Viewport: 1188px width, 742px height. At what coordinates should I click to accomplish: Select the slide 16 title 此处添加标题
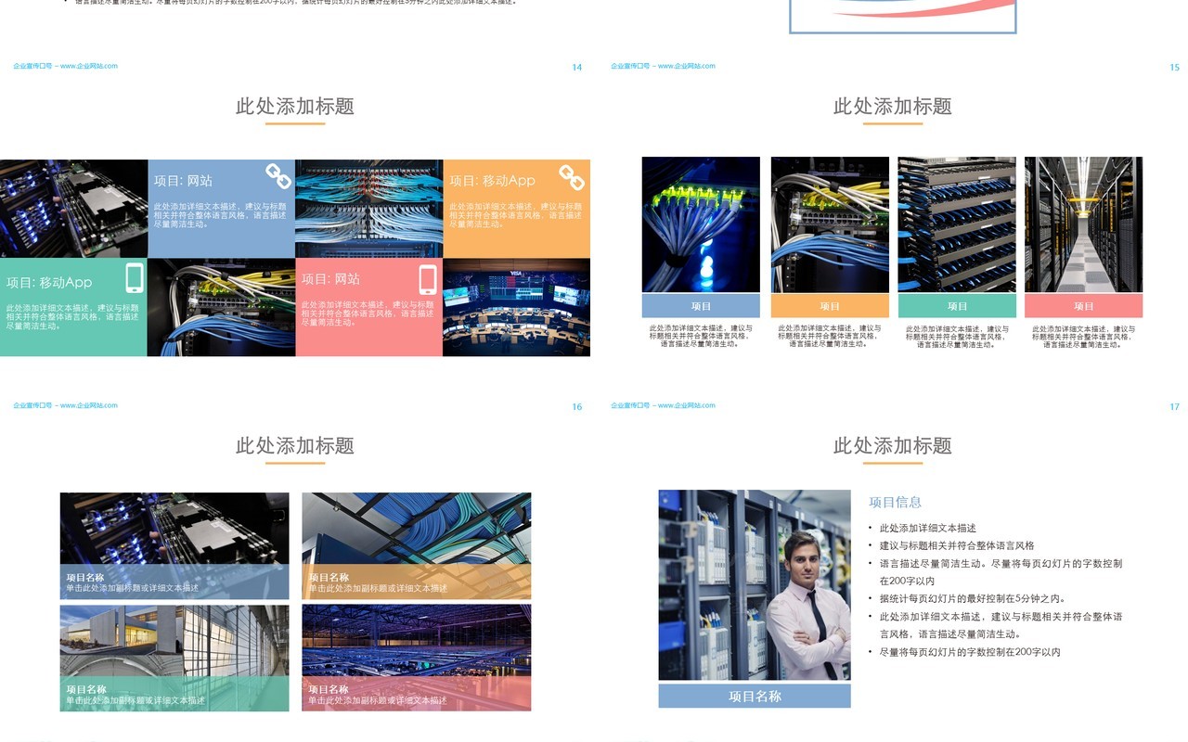click(295, 445)
